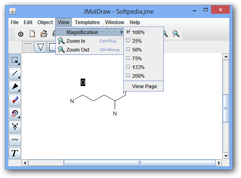The height and width of the screenshot is (178, 241).
Task: Open the Object menu
Action: coord(45,22)
